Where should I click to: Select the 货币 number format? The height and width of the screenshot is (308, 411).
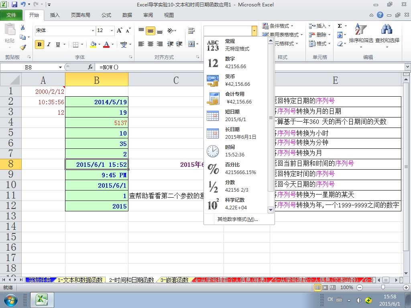[236, 80]
